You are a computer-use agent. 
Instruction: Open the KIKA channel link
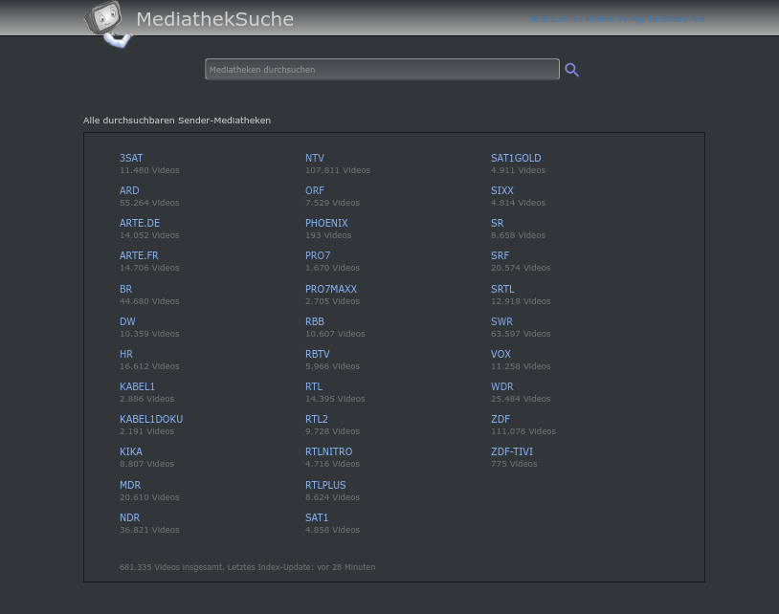coord(131,451)
